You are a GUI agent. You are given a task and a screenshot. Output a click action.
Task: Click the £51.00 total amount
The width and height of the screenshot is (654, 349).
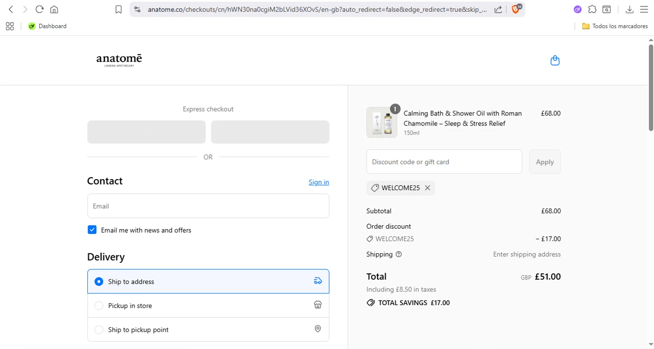click(x=548, y=277)
